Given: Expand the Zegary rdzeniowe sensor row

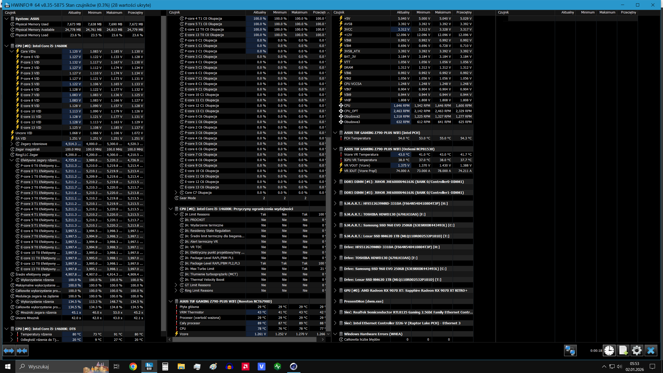Looking at the screenshot, I should 12,144.
